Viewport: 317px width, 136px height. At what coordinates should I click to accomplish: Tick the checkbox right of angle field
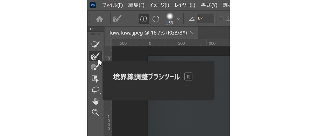[x=221, y=19]
